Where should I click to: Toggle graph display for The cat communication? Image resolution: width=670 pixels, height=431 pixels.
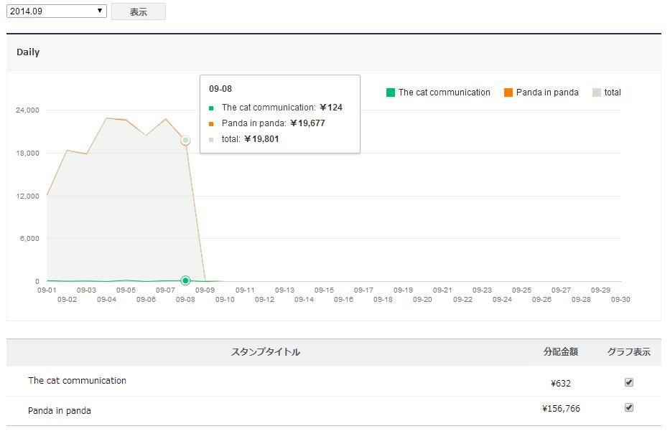click(x=628, y=382)
